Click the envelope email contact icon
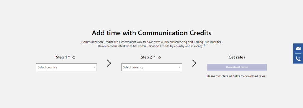Viewport: 303px width, 108px height. pyautogui.click(x=298, y=49)
